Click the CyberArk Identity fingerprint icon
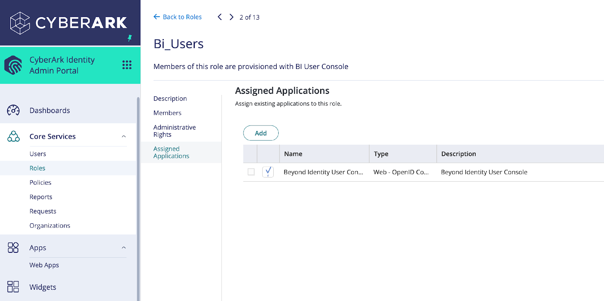 [13, 65]
